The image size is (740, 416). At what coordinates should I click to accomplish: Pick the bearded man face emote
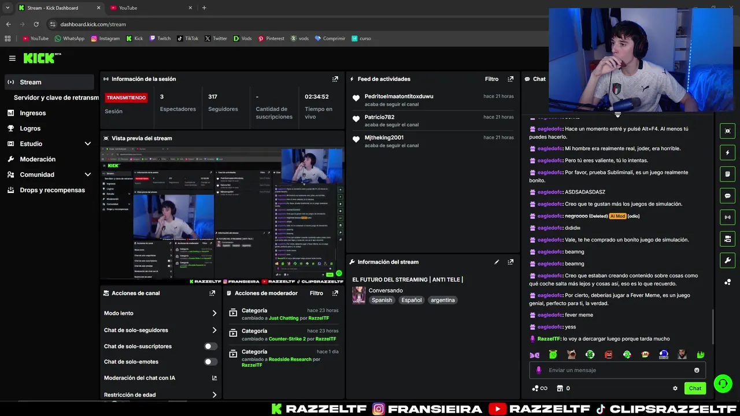pos(682,354)
